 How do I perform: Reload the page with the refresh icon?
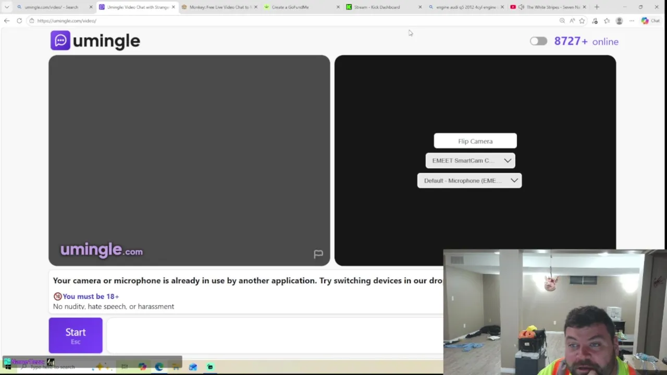tap(19, 21)
